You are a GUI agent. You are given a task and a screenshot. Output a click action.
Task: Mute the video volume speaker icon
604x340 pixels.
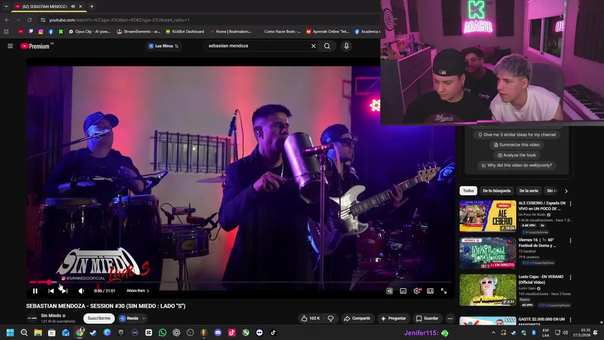(x=81, y=291)
